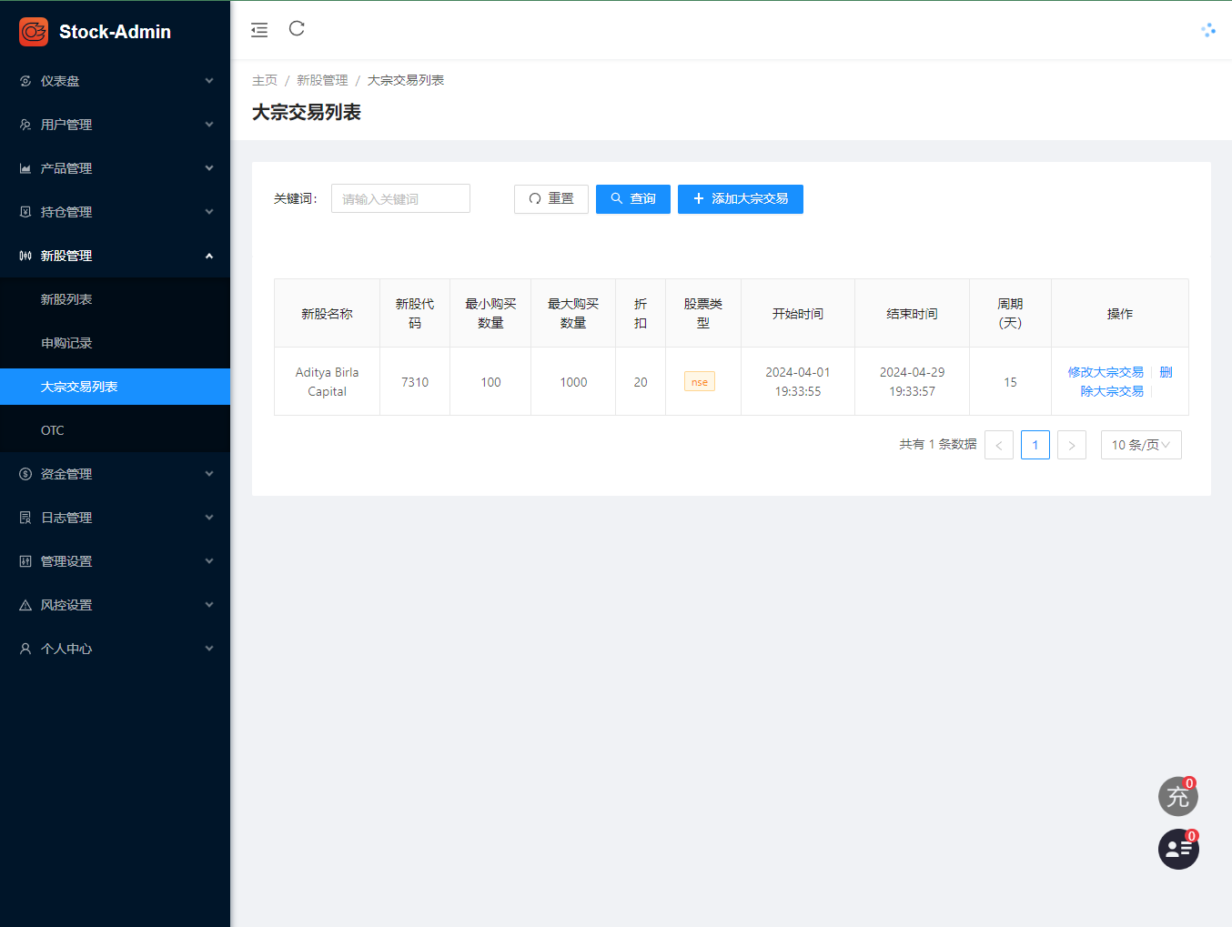Open 新股列表 submenu item

66,299
